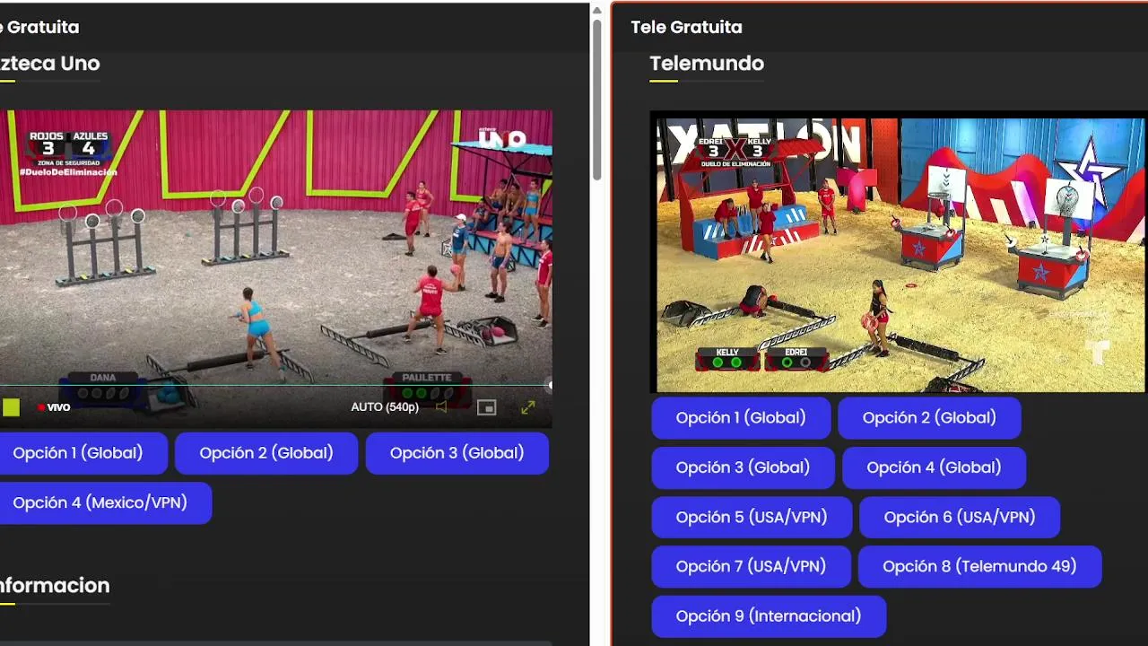Click the left pane vertical scrollbar
1148x646 pixels.
tap(596, 99)
